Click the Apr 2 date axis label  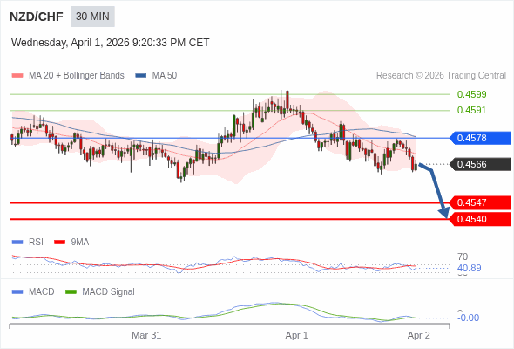(x=419, y=336)
